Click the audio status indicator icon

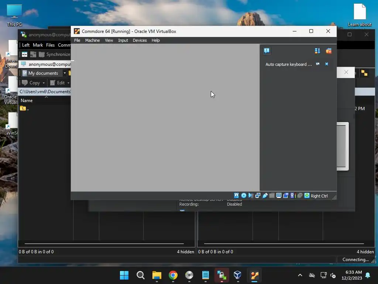(251, 196)
